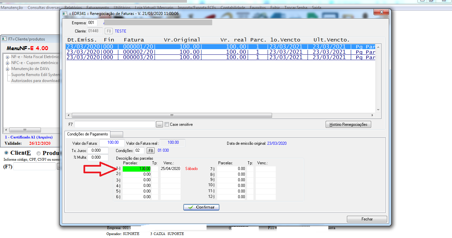The height and width of the screenshot is (238, 452).
Task: Click the invoice list horizontal scrollbar thumb
Action: click(x=172, y=116)
